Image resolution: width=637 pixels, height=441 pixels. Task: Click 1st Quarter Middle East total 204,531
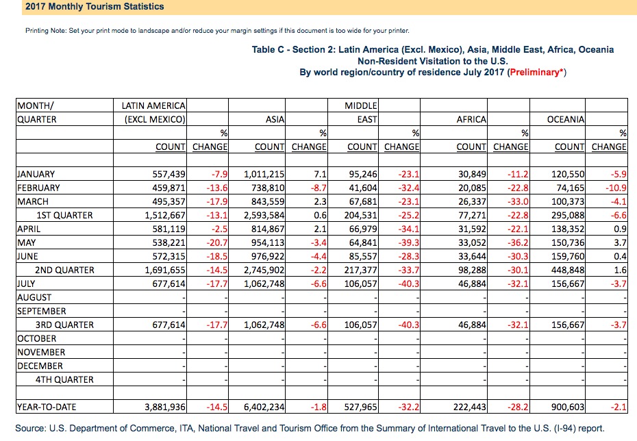(x=361, y=215)
